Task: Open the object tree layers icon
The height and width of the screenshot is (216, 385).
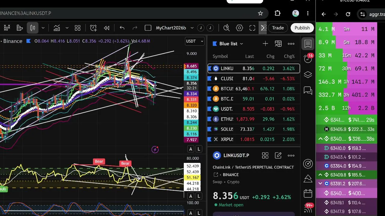Action: 308,75
